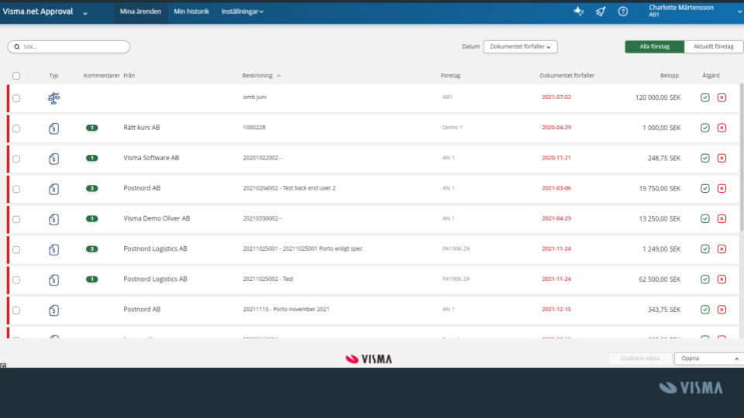The width and height of the screenshot is (744, 418).
Task: Check the box for 20211025002 - Test row
Action: click(16, 280)
